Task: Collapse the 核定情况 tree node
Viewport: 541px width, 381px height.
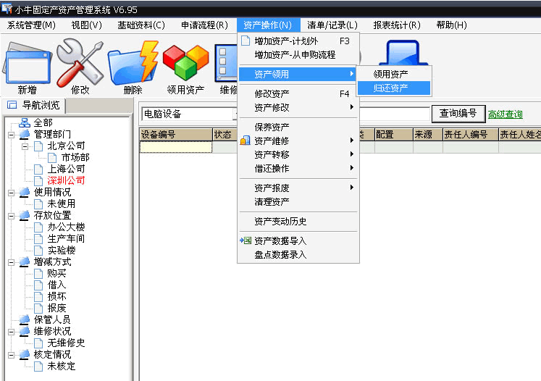Action: click(11, 355)
